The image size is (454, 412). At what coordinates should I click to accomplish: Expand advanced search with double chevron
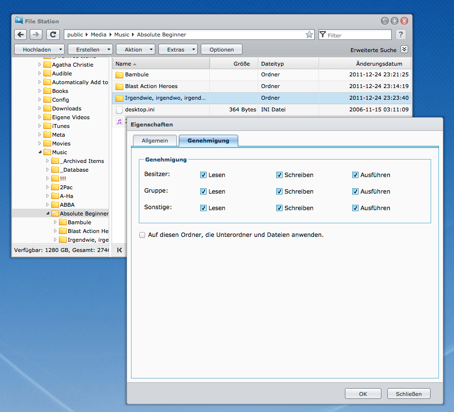(404, 50)
